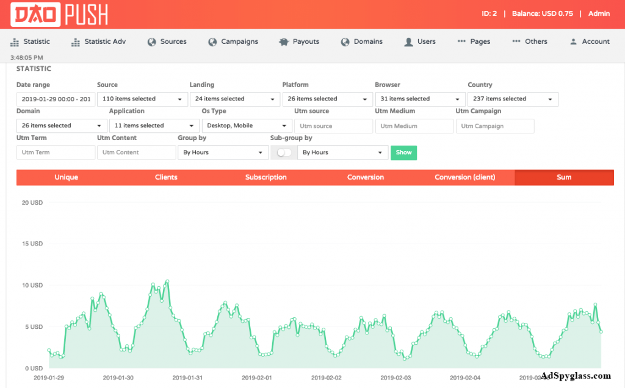Click the Date range field
The height and width of the screenshot is (388, 625).
[x=56, y=99]
